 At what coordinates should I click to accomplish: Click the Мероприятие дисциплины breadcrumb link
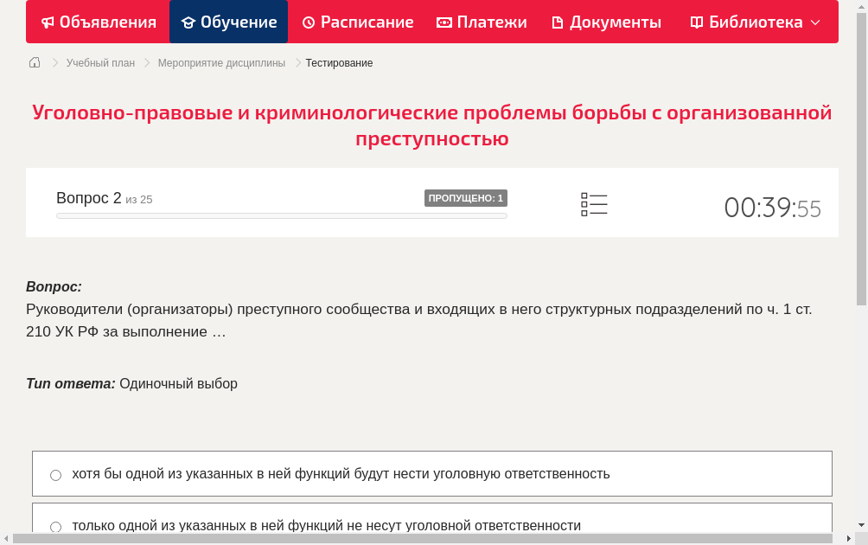(x=220, y=62)
